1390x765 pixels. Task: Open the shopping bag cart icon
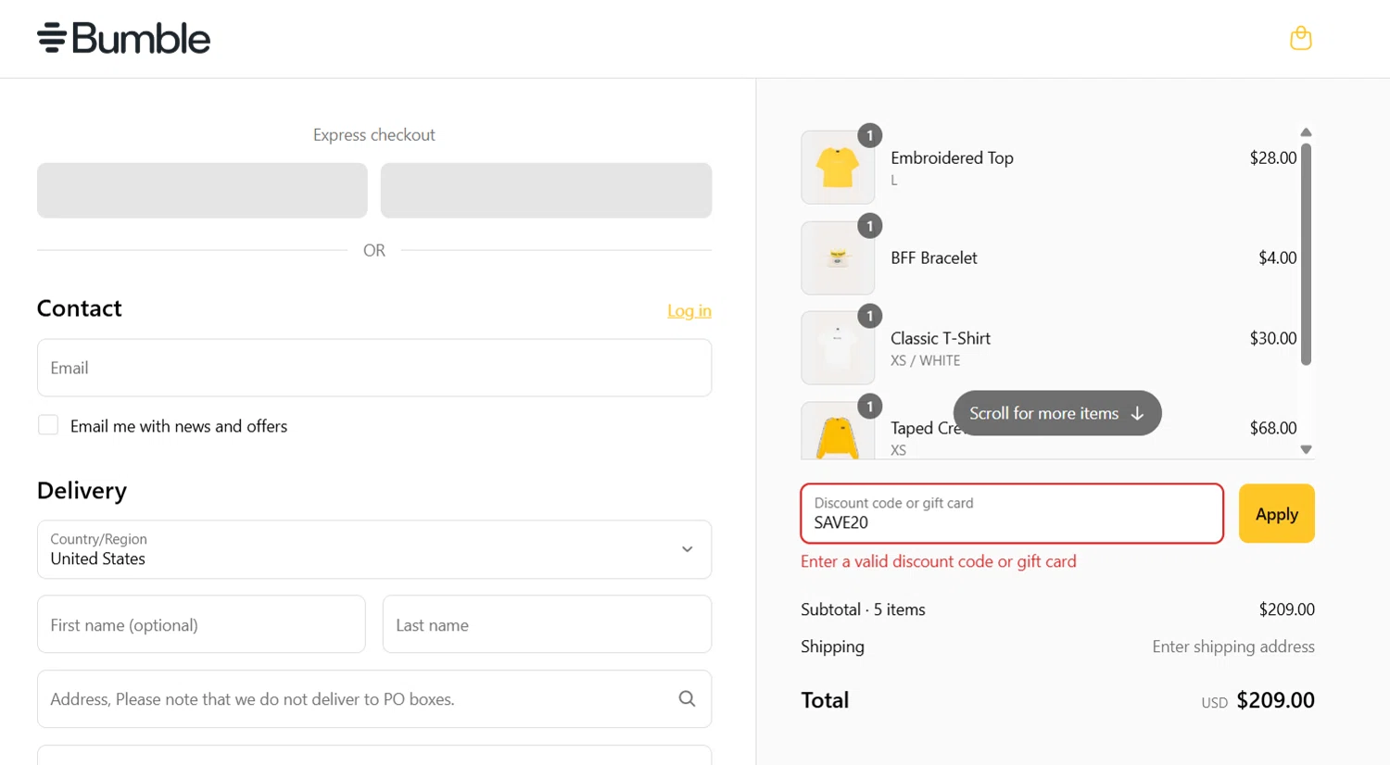coord(1300,38)
